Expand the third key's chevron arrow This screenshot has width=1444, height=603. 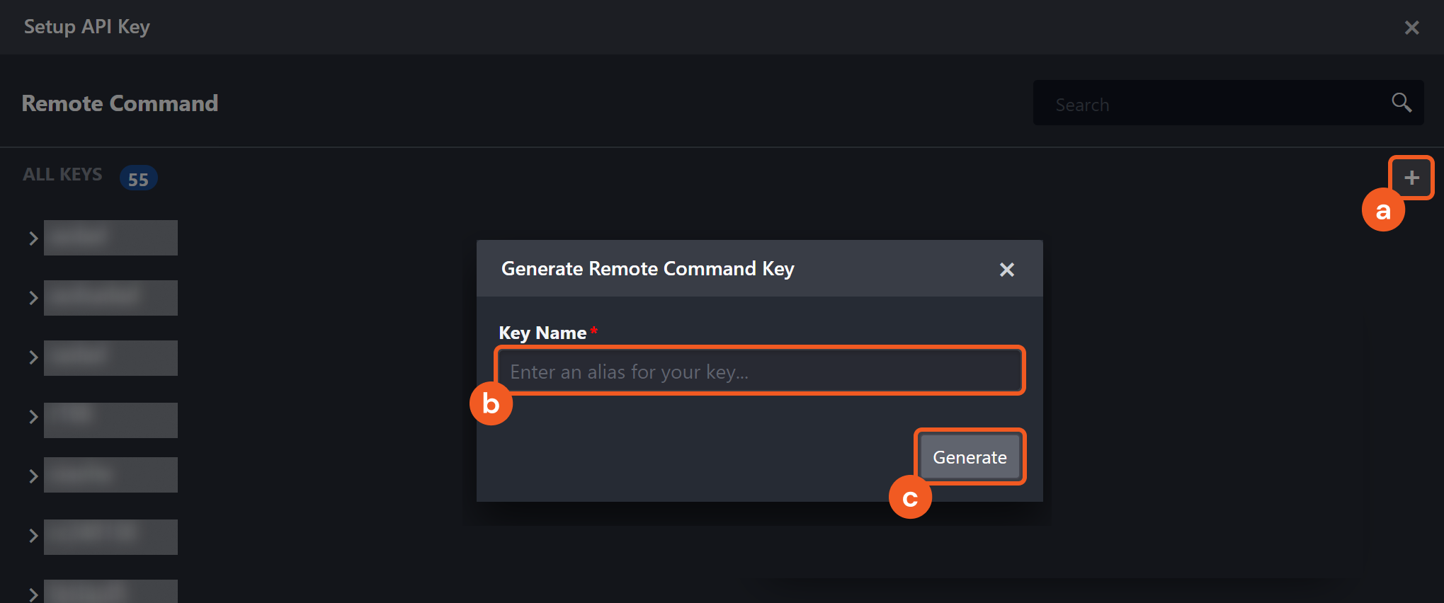(33, 357)
